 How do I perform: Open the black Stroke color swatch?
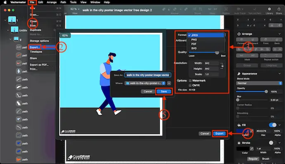tap(243, 149)
